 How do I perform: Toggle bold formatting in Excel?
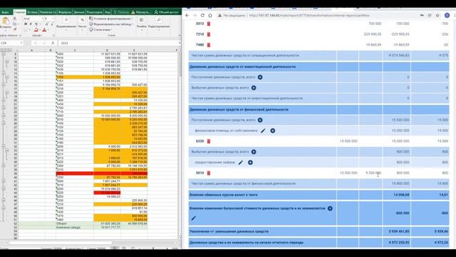click(26, 24)
